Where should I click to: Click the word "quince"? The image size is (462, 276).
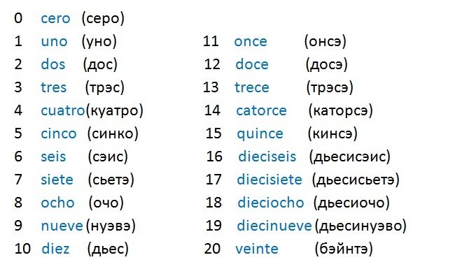pyautogui.click(x=260, y=134)
